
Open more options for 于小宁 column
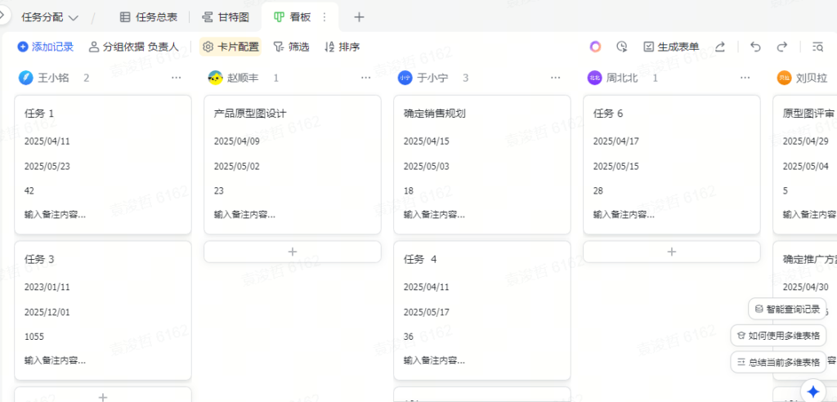tap(556, 78)
